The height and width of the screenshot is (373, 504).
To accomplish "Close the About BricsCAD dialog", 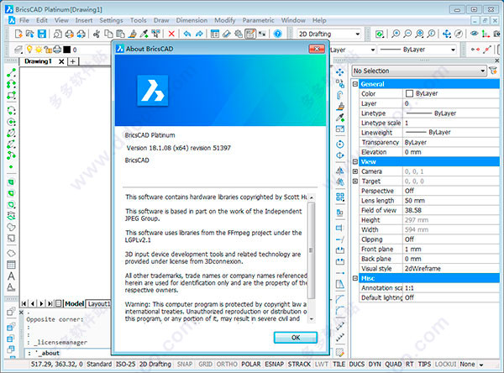I will (x=317, y=49).
